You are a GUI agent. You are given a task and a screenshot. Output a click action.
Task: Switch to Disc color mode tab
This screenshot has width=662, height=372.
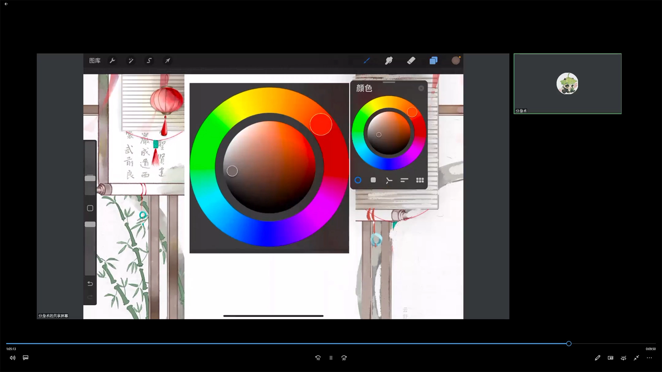pos(358,180)
